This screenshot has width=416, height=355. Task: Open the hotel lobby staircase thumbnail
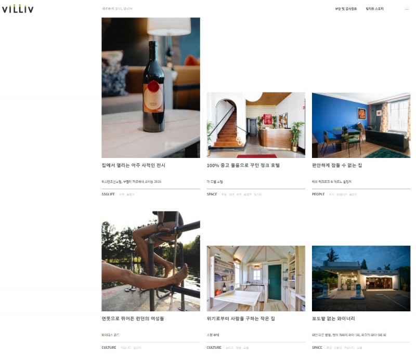click(x=256, y=125)
